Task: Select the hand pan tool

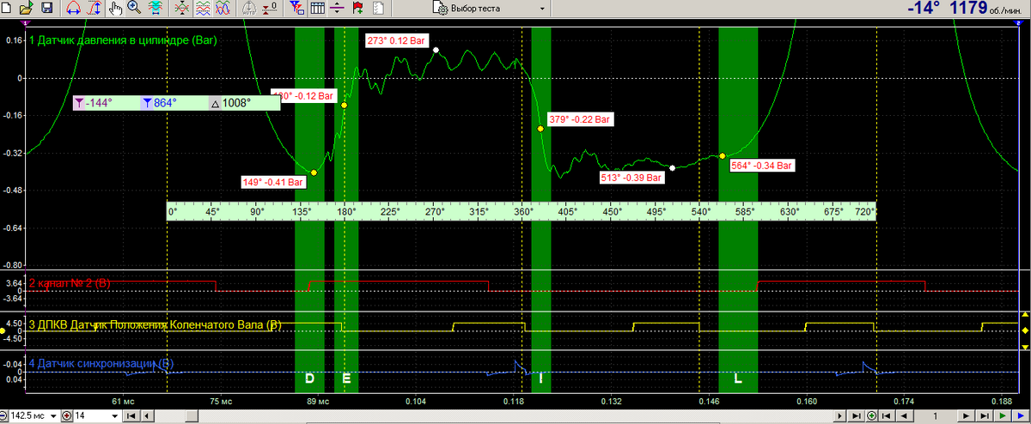Action: [x=115, y=9]
